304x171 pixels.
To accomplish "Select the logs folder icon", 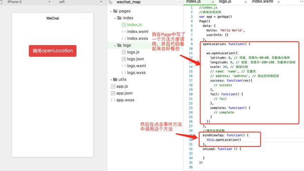I will [x=119, y=45].
